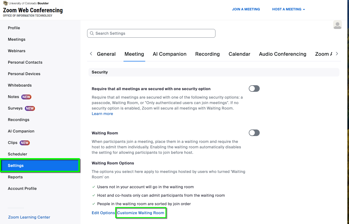Image resolution: width=349 pixels, height=224 pixels.
Task: Open the Host a Meeting dropdown
Action: 288,9
